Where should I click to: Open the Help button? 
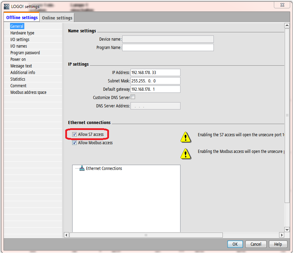(x=278, y=244)
